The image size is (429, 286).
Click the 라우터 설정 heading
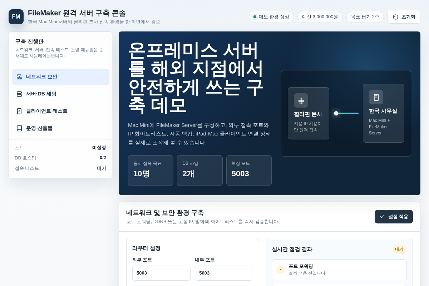146,248
